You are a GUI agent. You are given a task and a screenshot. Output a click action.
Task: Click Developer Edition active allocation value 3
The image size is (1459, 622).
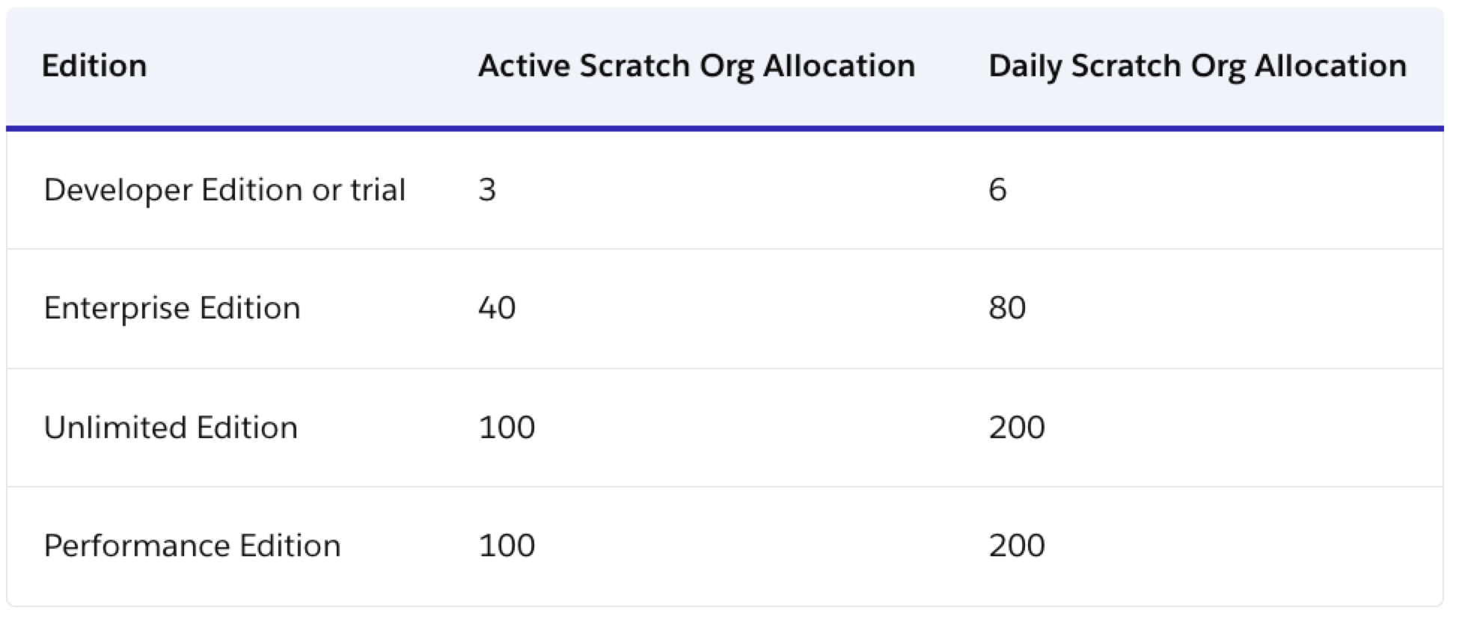[487, 190]
